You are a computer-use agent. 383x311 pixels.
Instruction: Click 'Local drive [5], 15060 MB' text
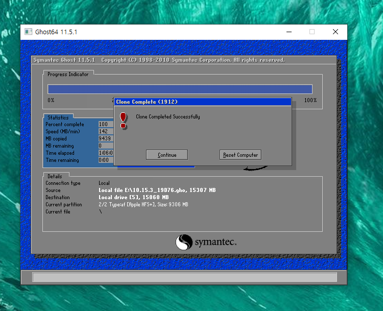pos(134,198)
